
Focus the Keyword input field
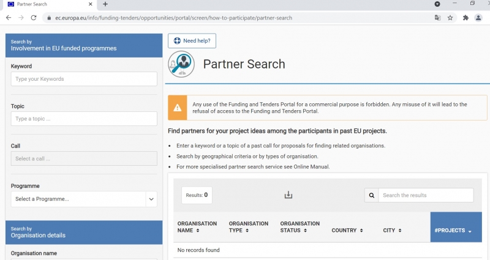click(x=84, y=79)
